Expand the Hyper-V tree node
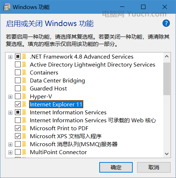Screen dimensions: 176x178 (x=11, y=97)
